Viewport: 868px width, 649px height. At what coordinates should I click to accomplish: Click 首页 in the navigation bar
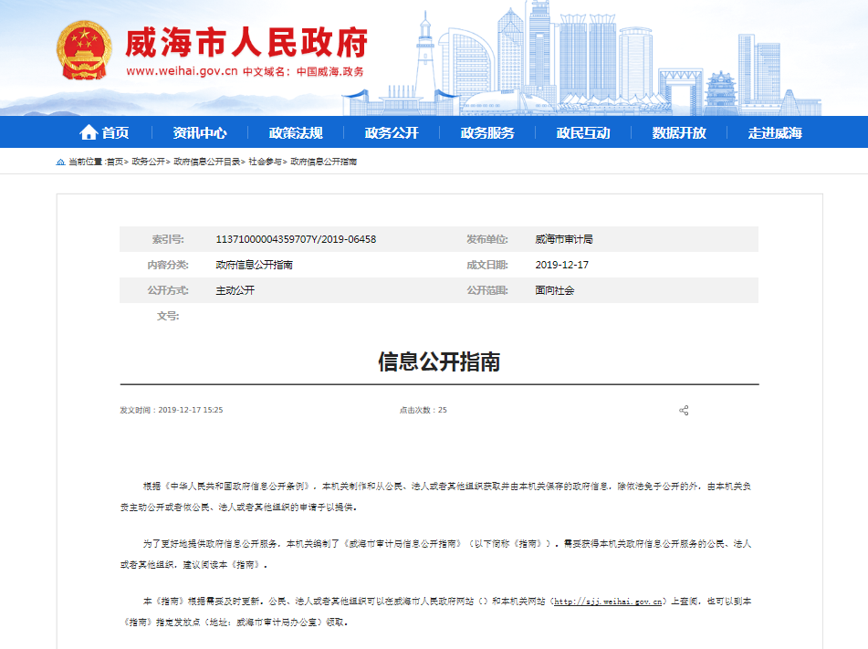click(115, 132)
